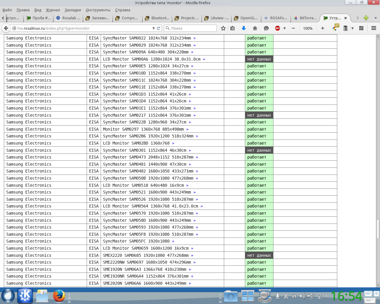Reload the page using the refresh icon
Viewport: 380px width, 304px height.
click(159, 28)
